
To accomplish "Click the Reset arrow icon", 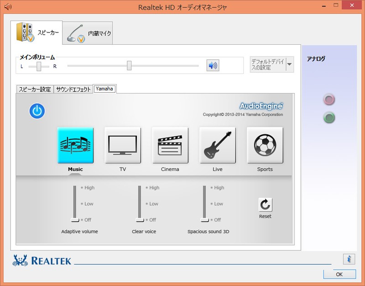I will pyautogui.click(x=265, y=205).
